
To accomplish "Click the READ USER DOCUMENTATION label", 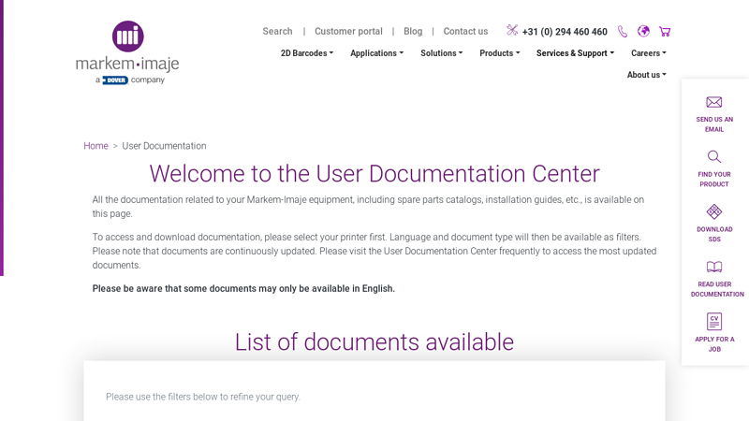I will [x=717, y=289].
